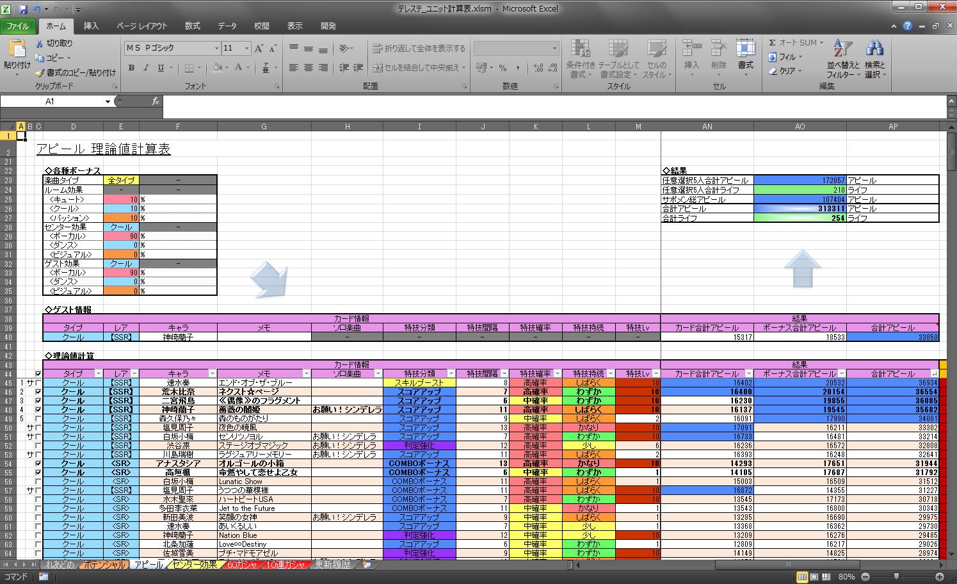Image resolution: width=957 pixels, height=584 pixels.
Task: Click the zoom in plus button
Action: tap(940, 577)
